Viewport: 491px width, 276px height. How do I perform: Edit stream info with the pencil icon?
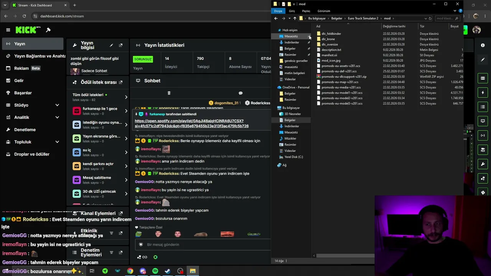pyautogui.click(x=111, y=45)
